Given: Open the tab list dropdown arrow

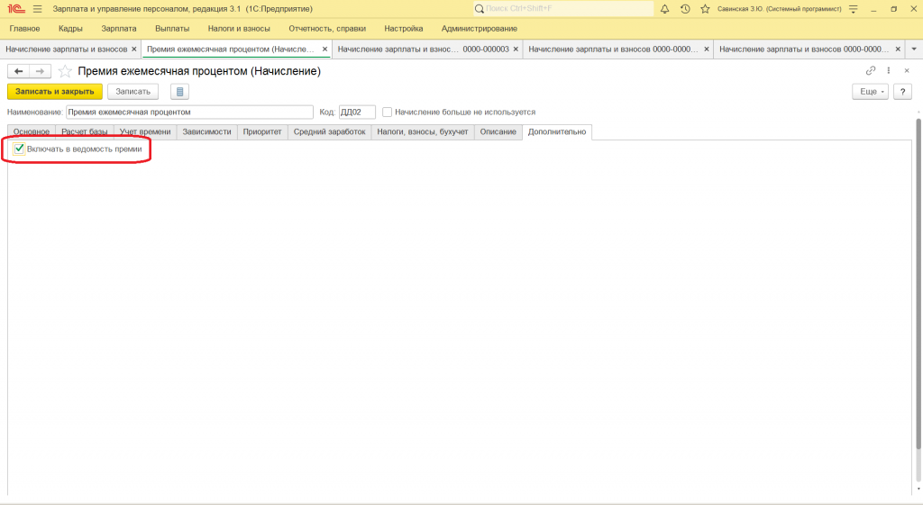Looking at the screenshot, I should (x=914, y=50).
